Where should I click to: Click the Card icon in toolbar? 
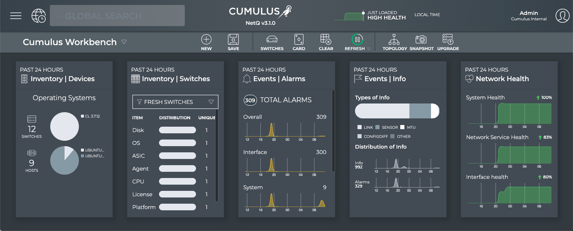[x=299, y=40]
